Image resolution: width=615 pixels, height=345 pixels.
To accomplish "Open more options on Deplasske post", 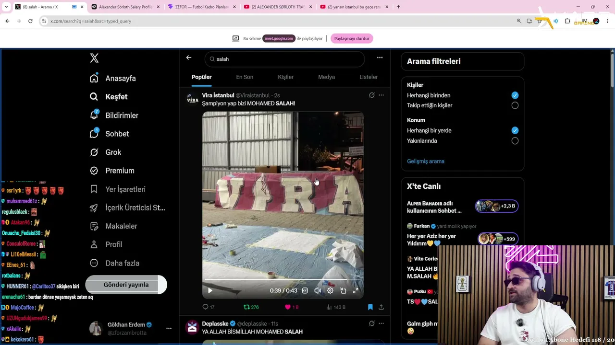I will coord(381,323).
